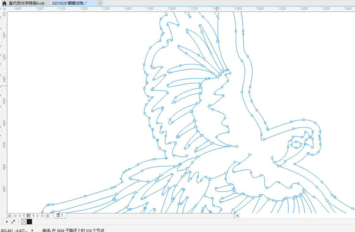Add a page before the first page
355x232 pixels.
(x=9, y=216)
